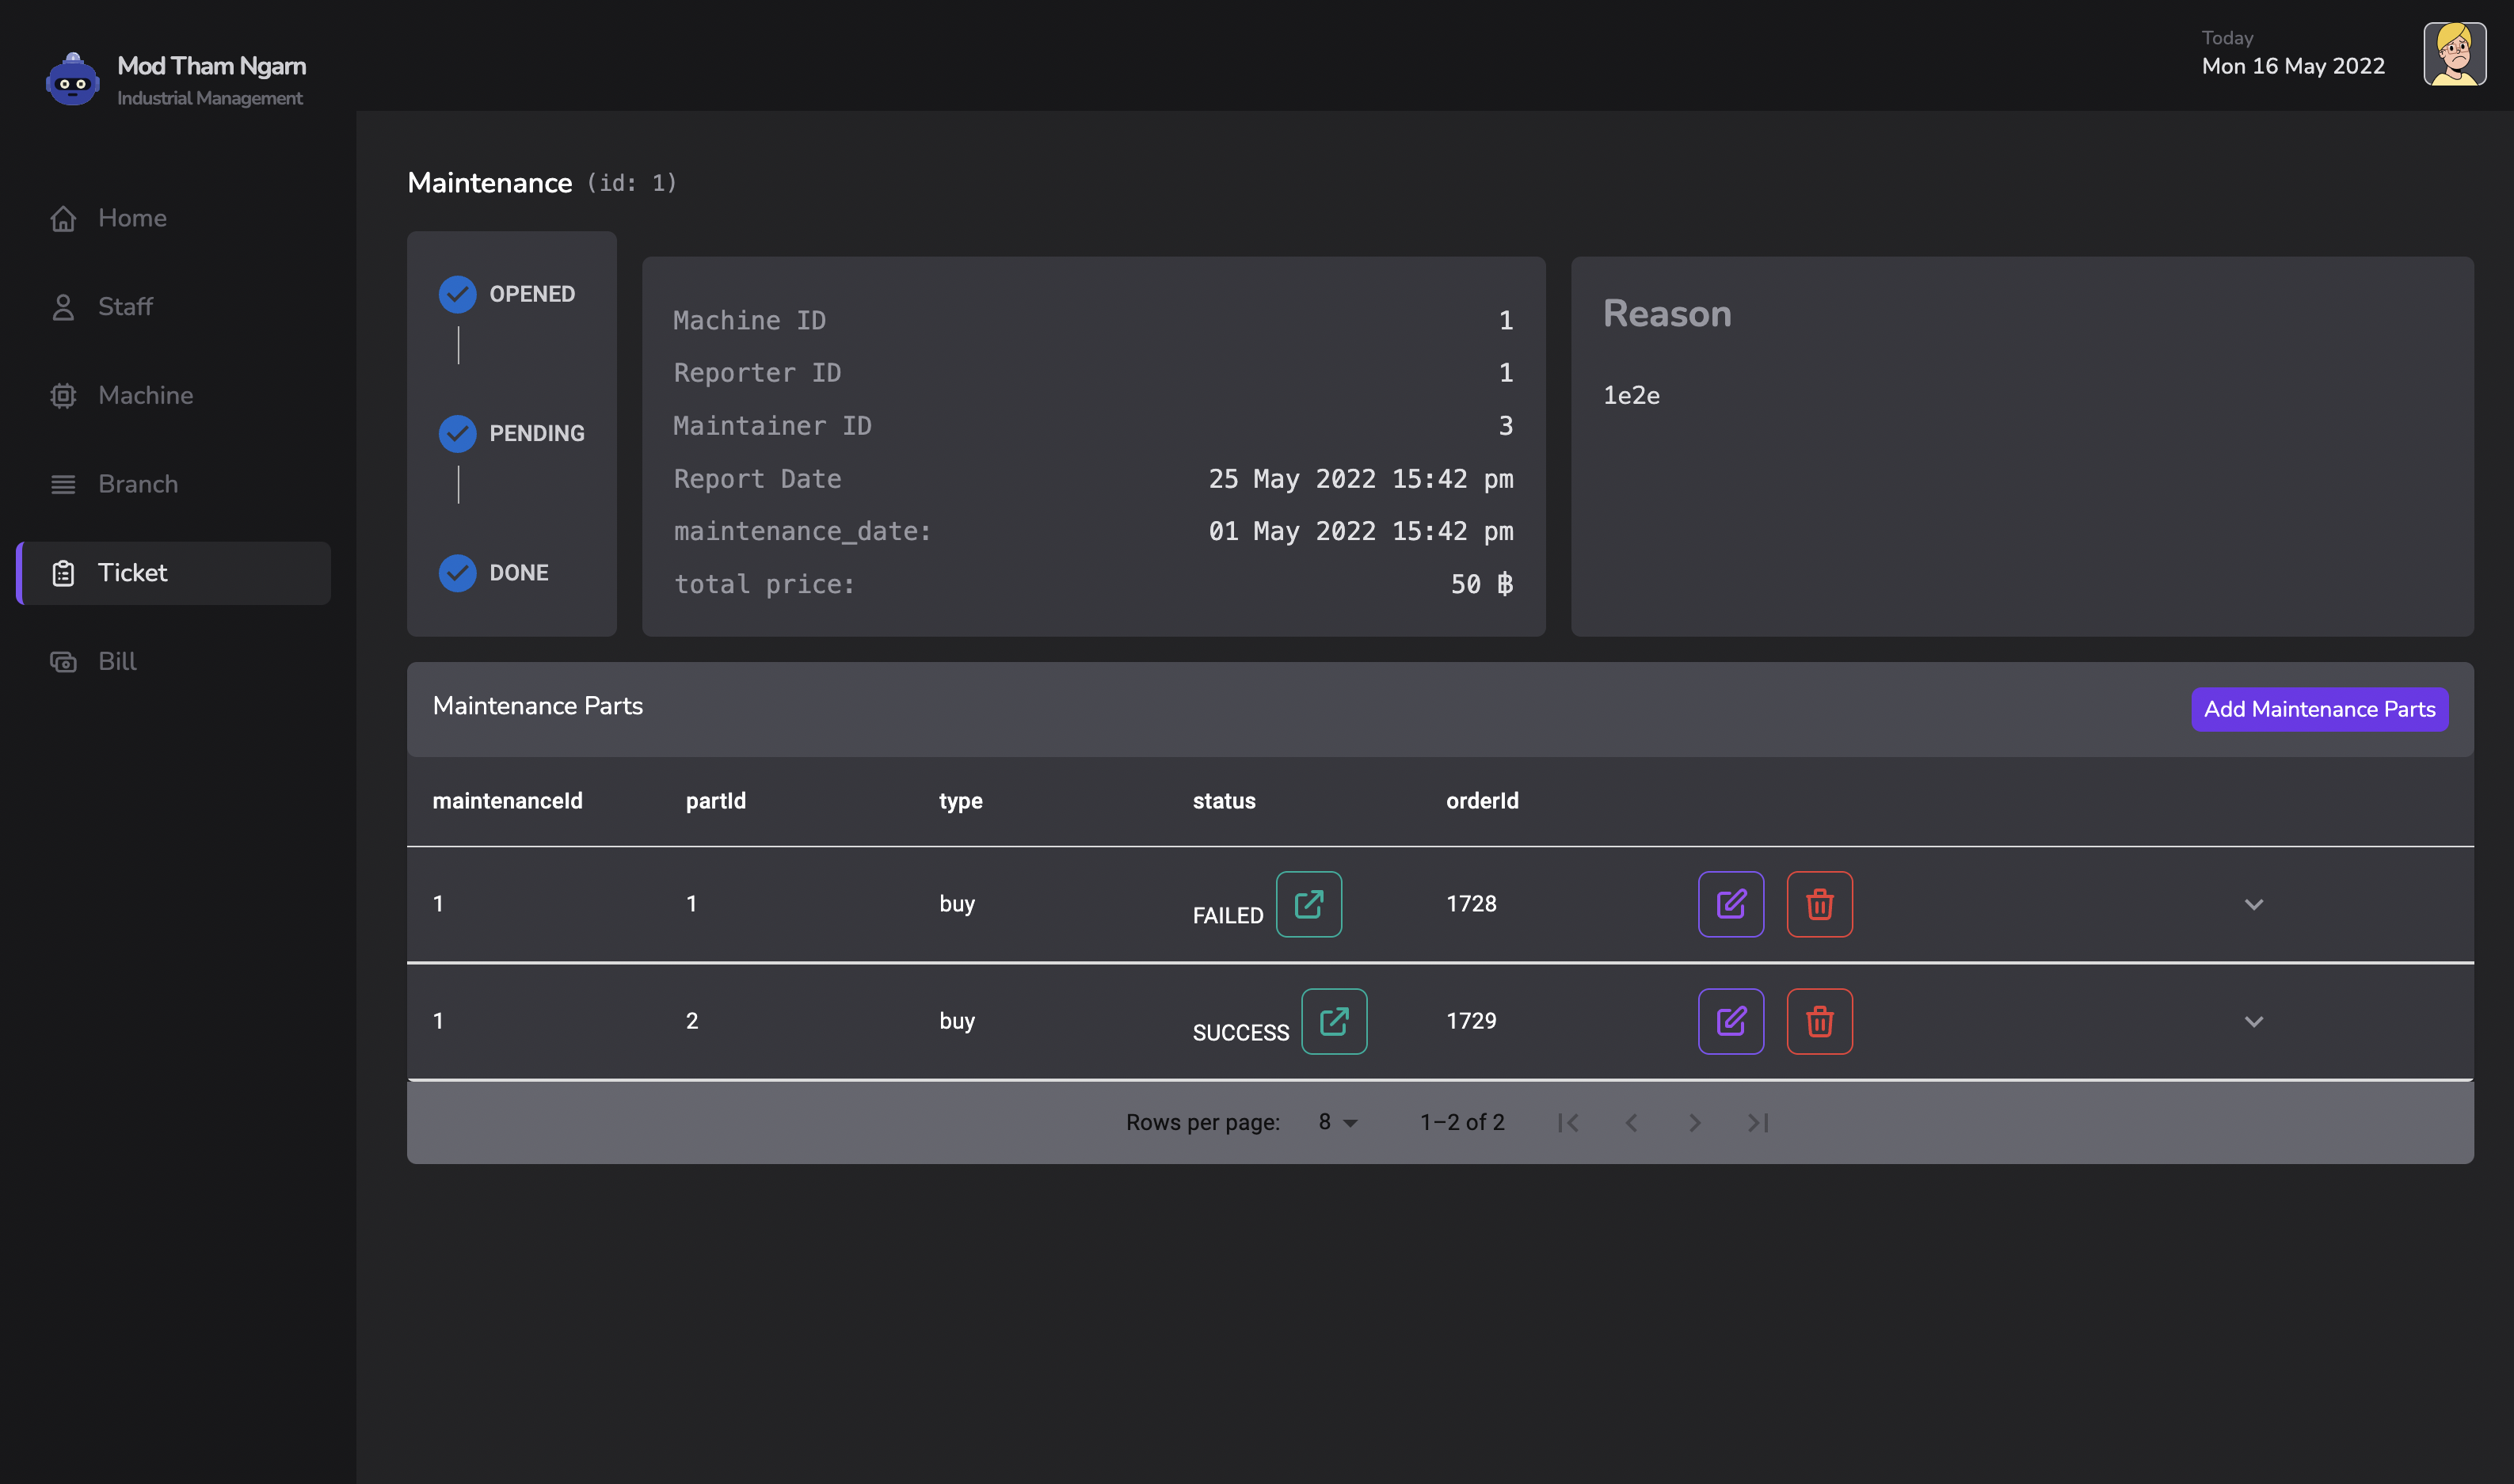
Task: Expand the row with order 1728
Action: tap(2253, 904)
